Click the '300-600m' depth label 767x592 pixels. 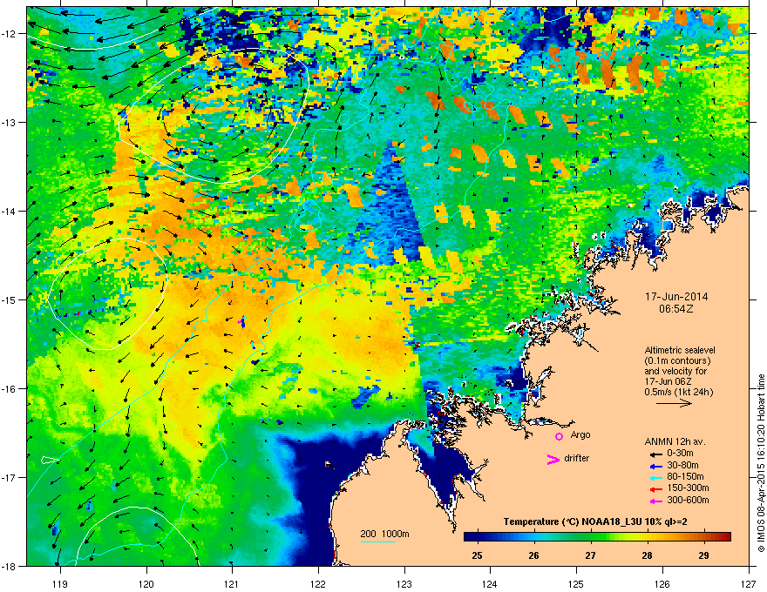tap(688, 500)
